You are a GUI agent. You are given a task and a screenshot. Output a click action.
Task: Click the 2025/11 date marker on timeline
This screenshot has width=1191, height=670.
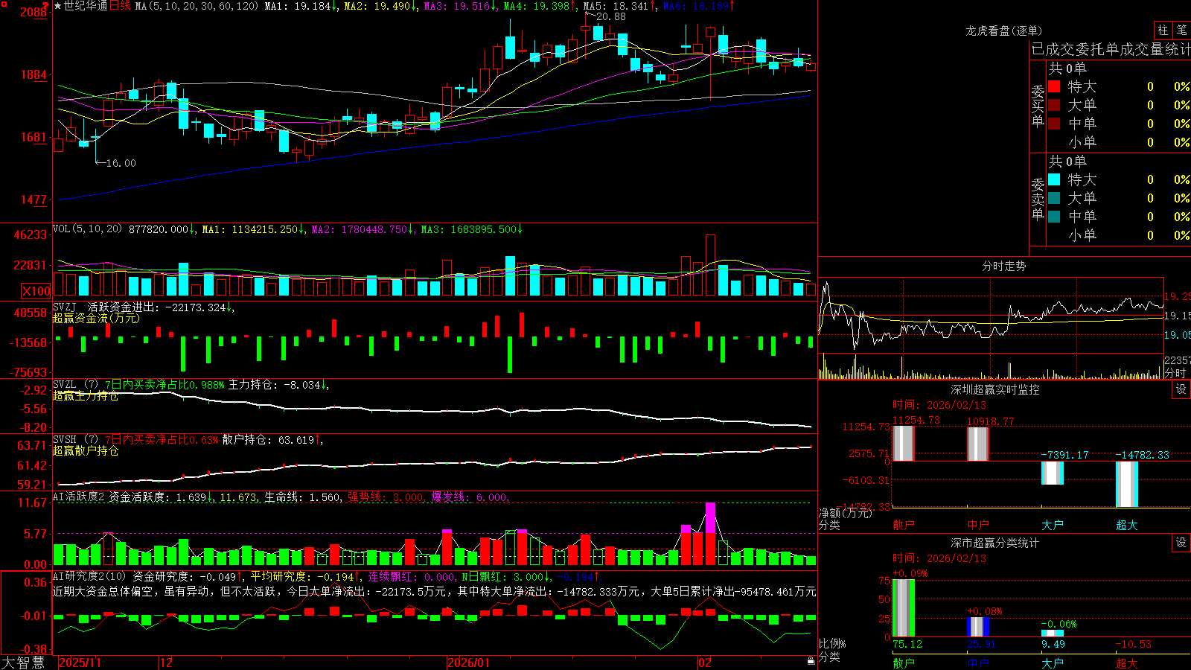coord(80,663)
